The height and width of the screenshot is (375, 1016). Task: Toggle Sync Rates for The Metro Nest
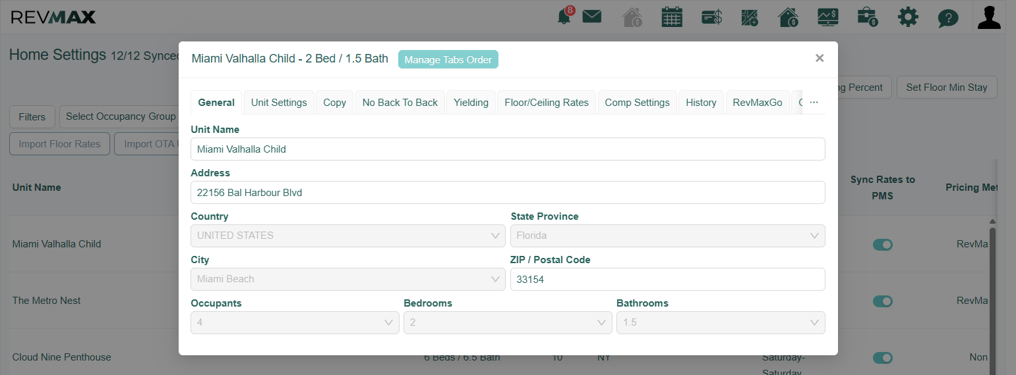(x=883, y=301)
